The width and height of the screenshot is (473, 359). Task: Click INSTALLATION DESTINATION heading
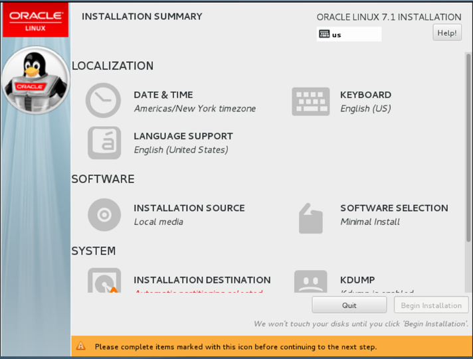202,280
